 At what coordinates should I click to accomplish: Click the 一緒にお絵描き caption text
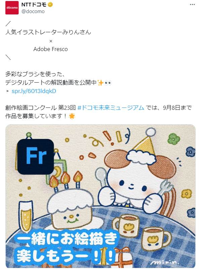point(67,239)
